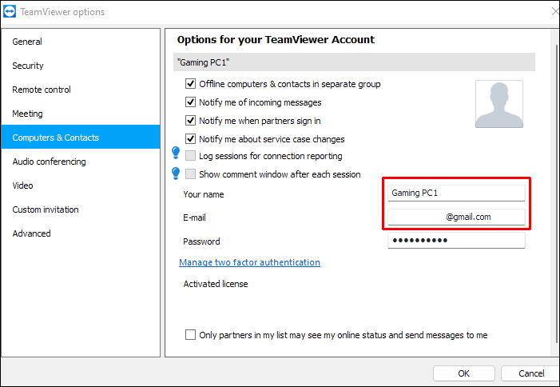Uncheck Notify me of incoming messages
Viewport: 560px width, 387px height.
(191, 102)
